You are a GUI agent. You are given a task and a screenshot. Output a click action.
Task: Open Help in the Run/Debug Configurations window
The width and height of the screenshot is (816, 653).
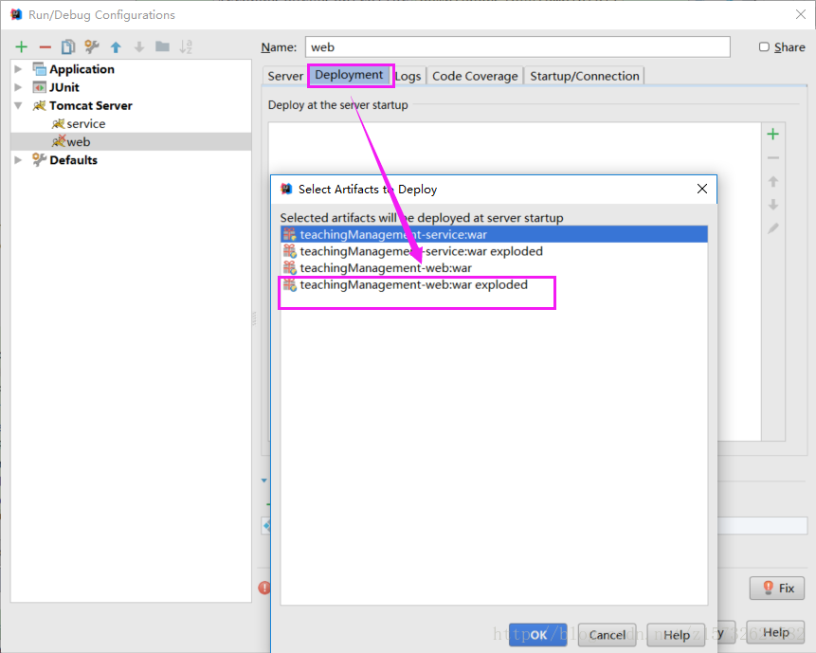click(775, 632)
